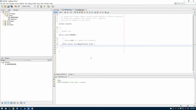Switch to the Start Page tab
Image resolution: width=196 pixels, height=110 pixels.
coord(56,10)
